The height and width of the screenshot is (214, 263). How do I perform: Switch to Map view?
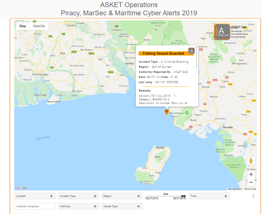point(23,26)
